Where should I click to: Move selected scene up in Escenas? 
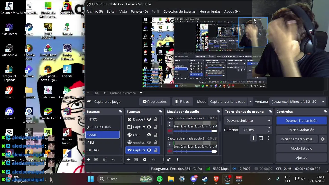(x=113, y=160)
